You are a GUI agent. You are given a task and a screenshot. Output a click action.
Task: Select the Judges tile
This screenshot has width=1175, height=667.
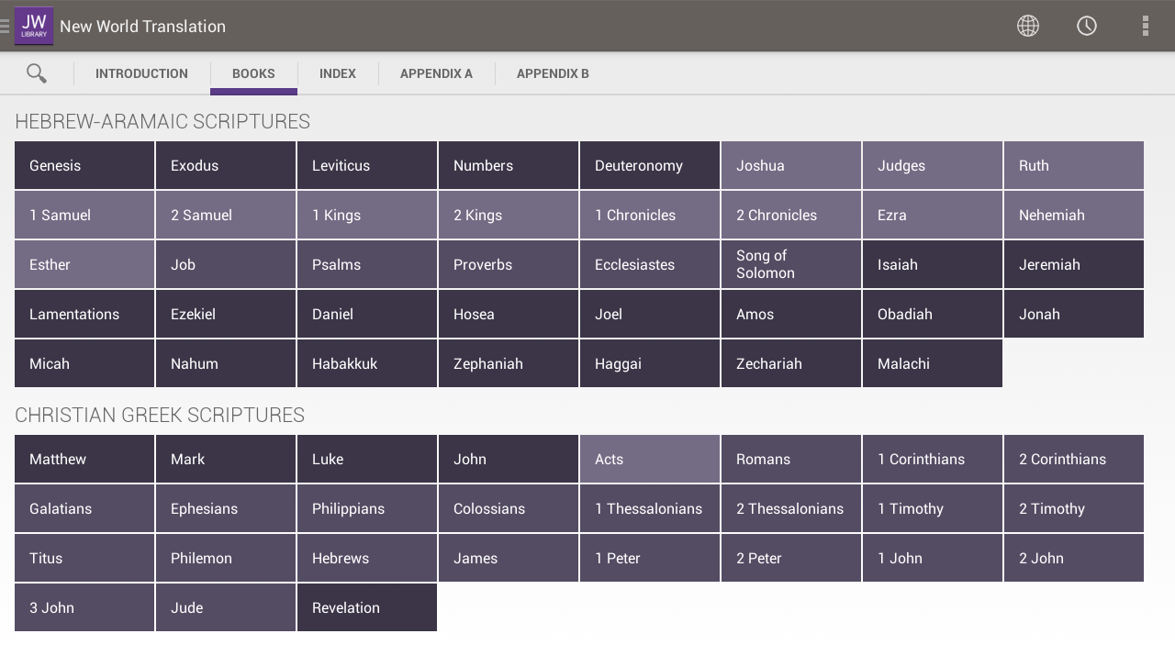pyautogui.click(x=933, y=165)
